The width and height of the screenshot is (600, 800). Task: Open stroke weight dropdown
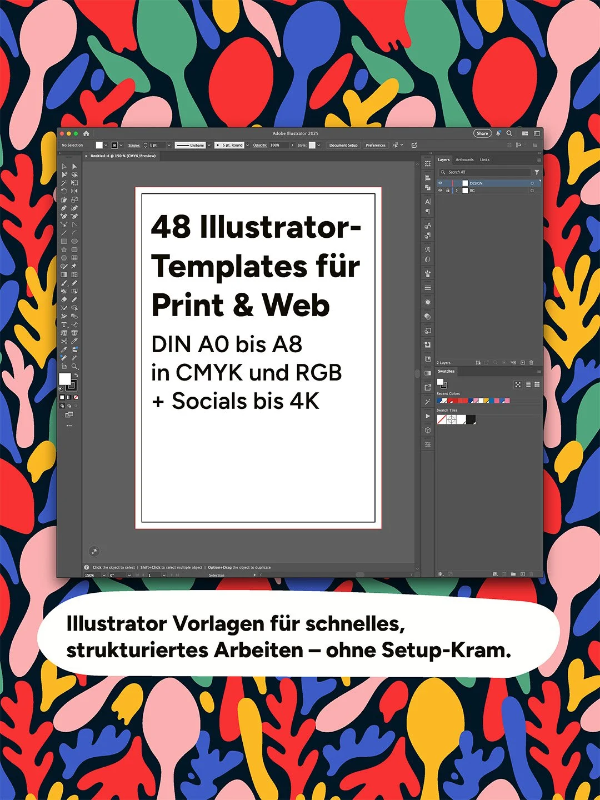[169, 145]
